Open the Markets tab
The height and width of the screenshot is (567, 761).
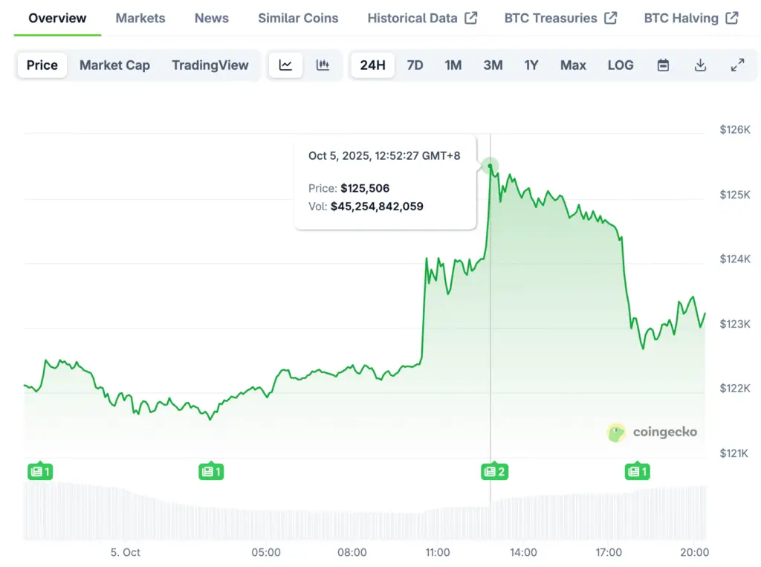coord(140,18)
